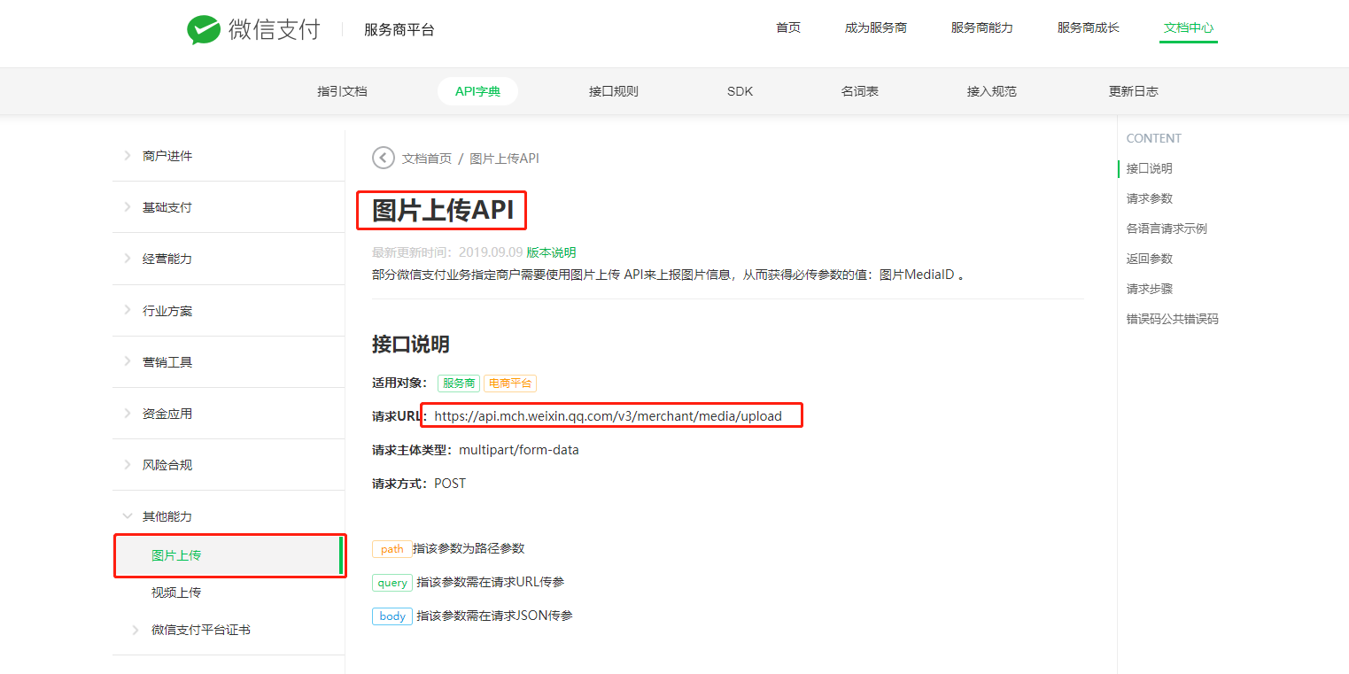Select 视频上传 in the sidebar
The image size is (1349, 674).
click(x=176, y=593)
